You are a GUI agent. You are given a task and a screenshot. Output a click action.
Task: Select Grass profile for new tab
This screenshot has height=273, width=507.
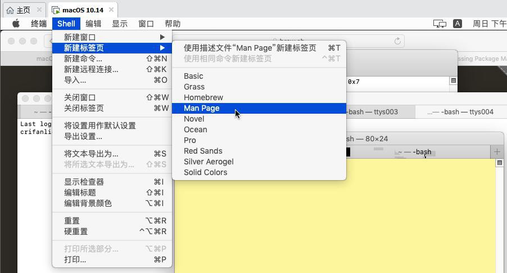pos(259,87)
